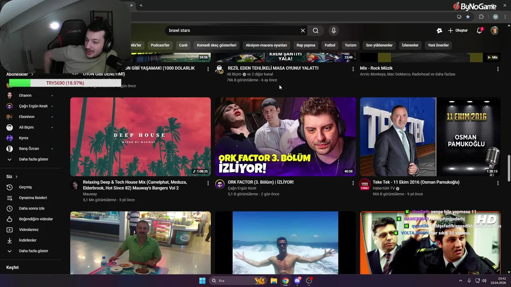Open Geçmiş history in sidebar
Image resolution: width=511 pixels, height=287 pixels.
[31, 187]
